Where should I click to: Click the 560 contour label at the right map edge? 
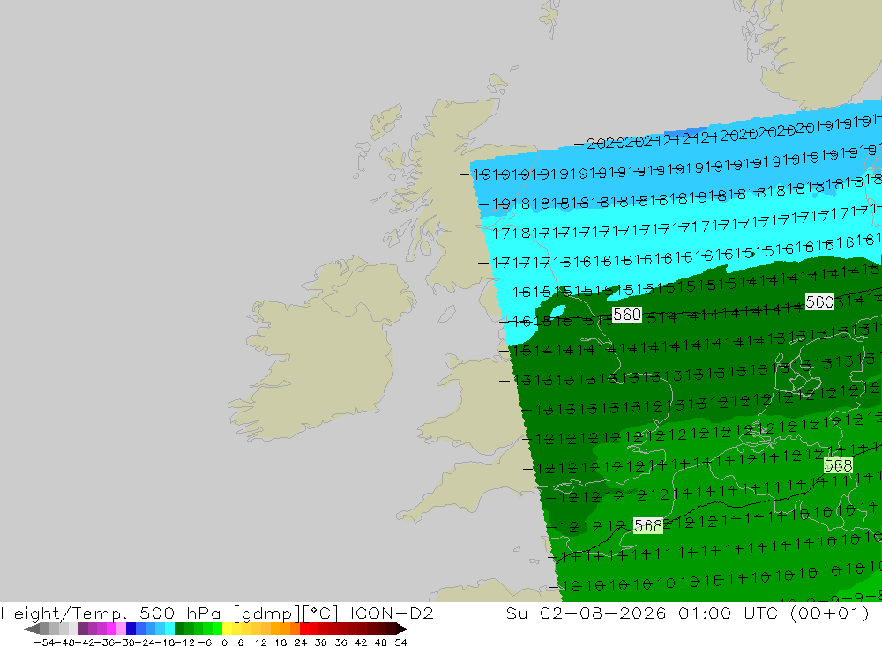click(819, 302)
